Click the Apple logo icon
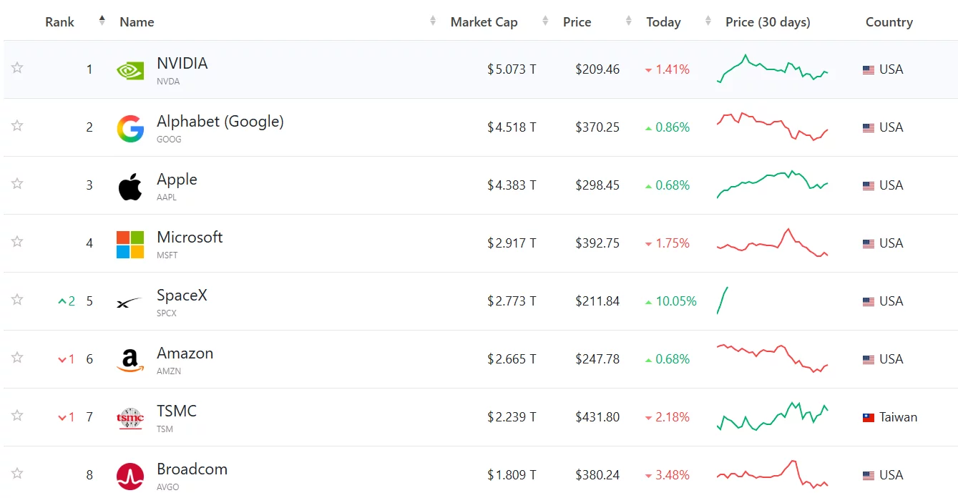958x498 pixels. (130, 186)
